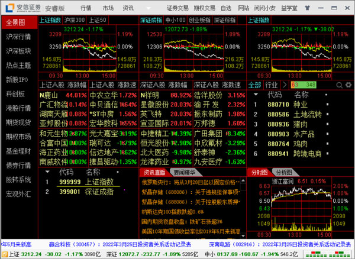This screenshot has height=259, width=355.
Task: Switch to the 中小100 chart tab
Action: [176, 20]
